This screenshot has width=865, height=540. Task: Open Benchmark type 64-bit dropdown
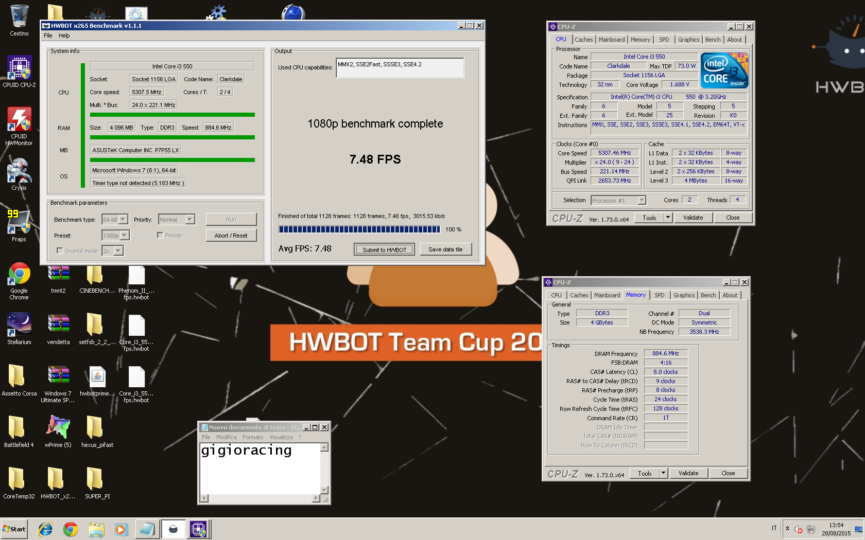click(x=123, y=220)
